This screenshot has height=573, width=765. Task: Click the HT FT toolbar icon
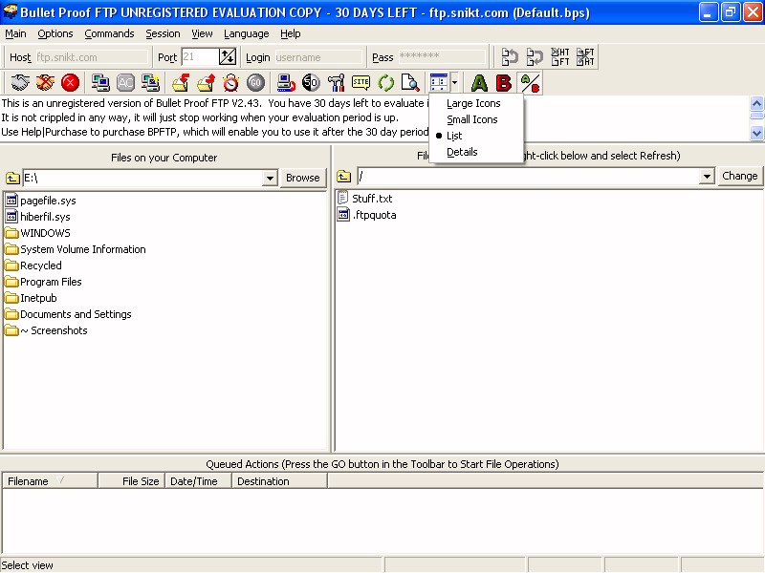click(x=560, y=56)
